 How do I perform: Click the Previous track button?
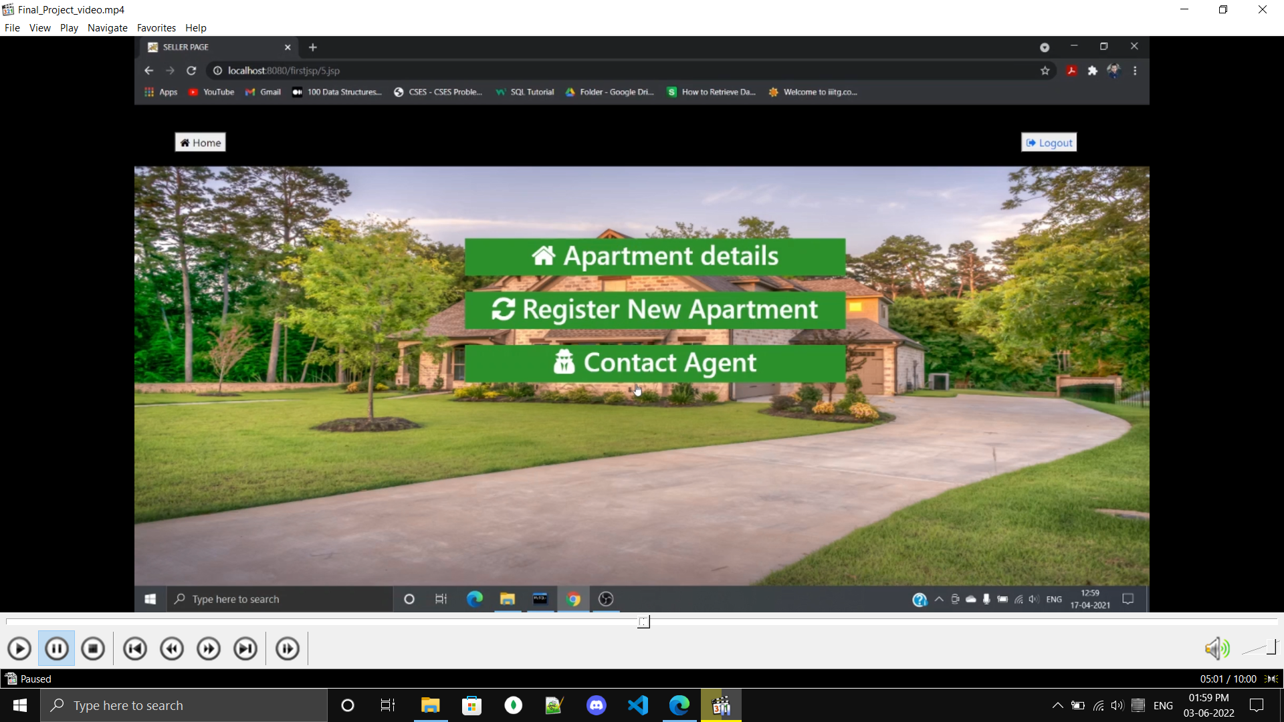[x=135, y=648]
